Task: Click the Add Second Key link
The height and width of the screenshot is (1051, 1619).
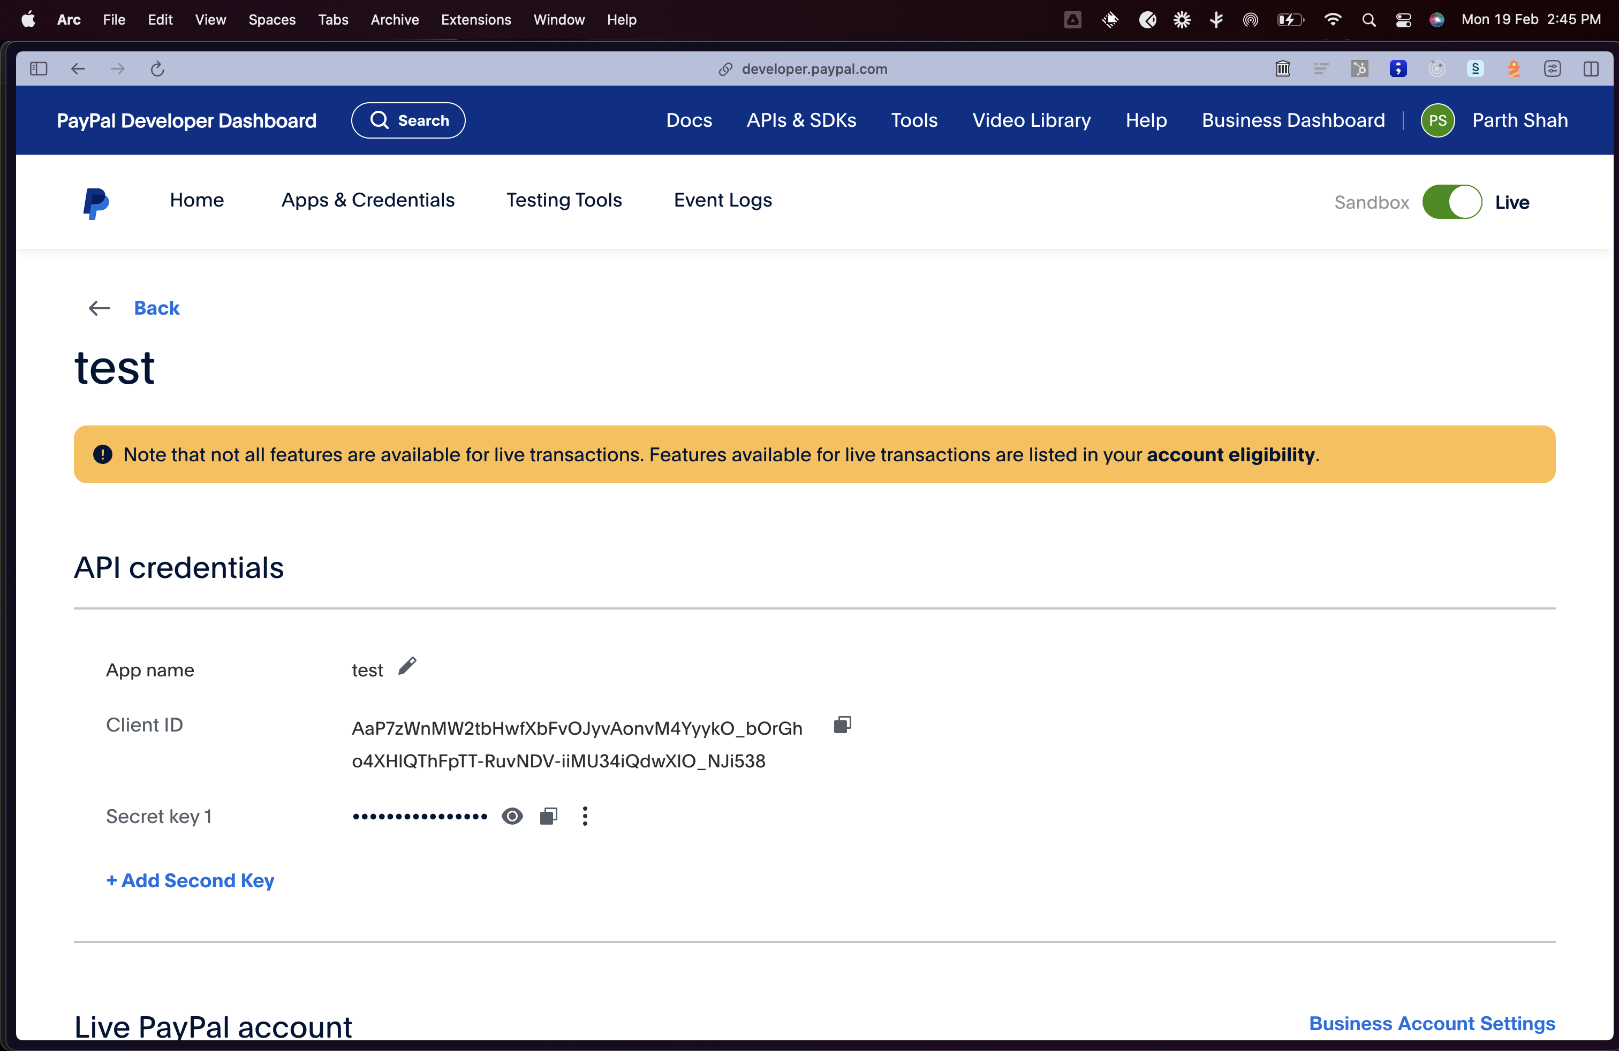Action: coord(190,880)
